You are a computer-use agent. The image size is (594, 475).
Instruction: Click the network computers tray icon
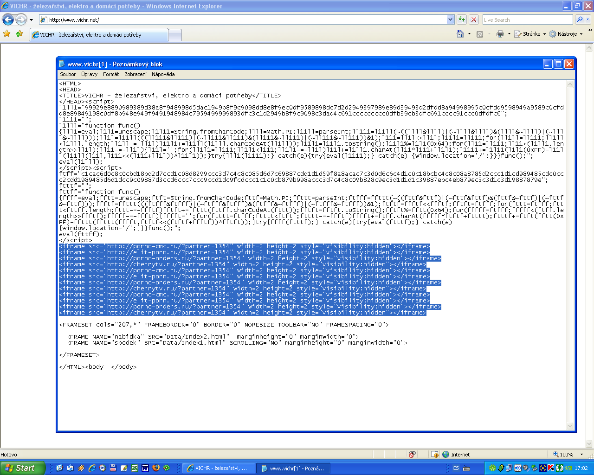pos(509,468)
